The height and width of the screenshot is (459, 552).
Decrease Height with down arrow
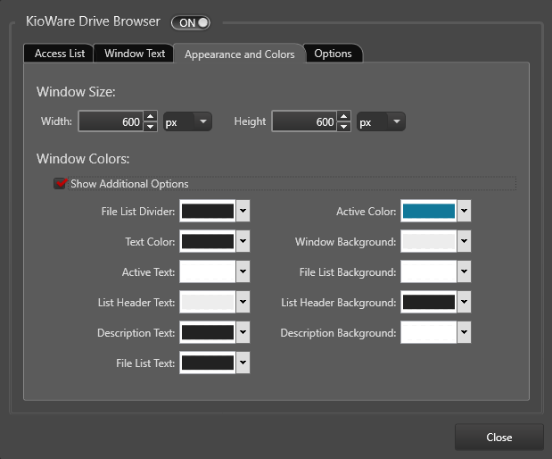343,127
